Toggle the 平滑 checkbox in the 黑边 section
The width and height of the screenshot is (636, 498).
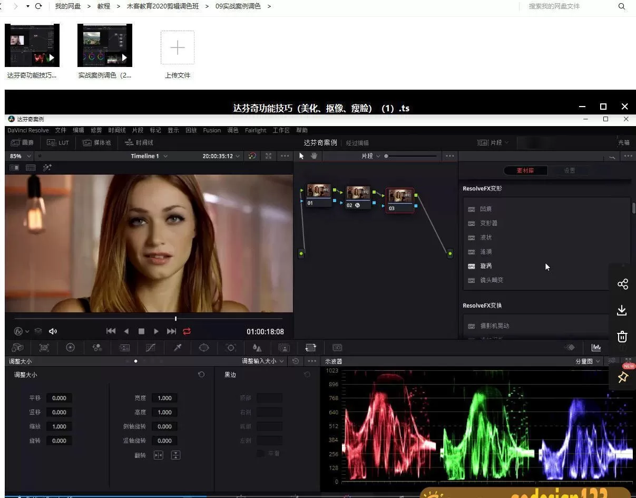click(260, 454)
